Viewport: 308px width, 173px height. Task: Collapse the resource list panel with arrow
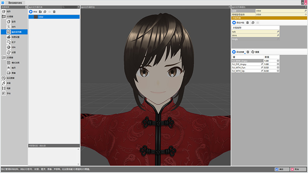click(26, 7)
